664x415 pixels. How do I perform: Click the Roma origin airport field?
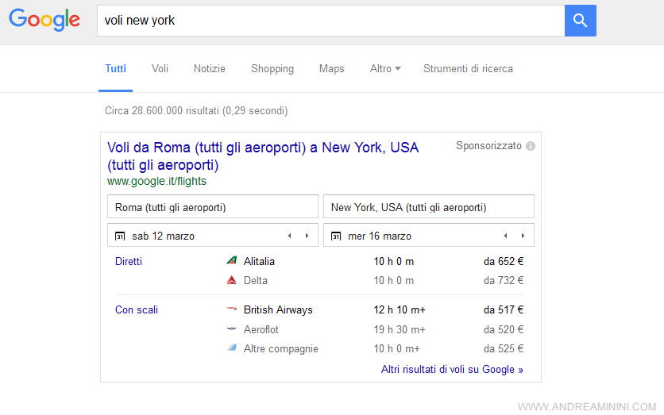pos(212,207)
